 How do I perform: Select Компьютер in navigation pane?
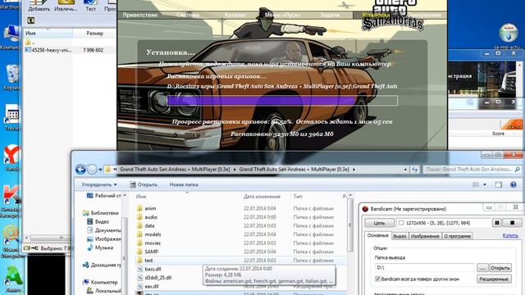pos(101,282)
